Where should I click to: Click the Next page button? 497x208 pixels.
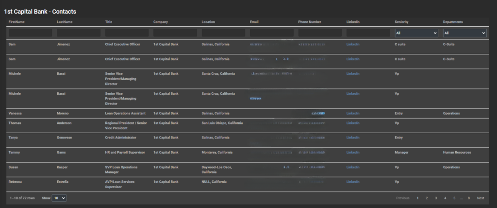[x=480, y=198]
